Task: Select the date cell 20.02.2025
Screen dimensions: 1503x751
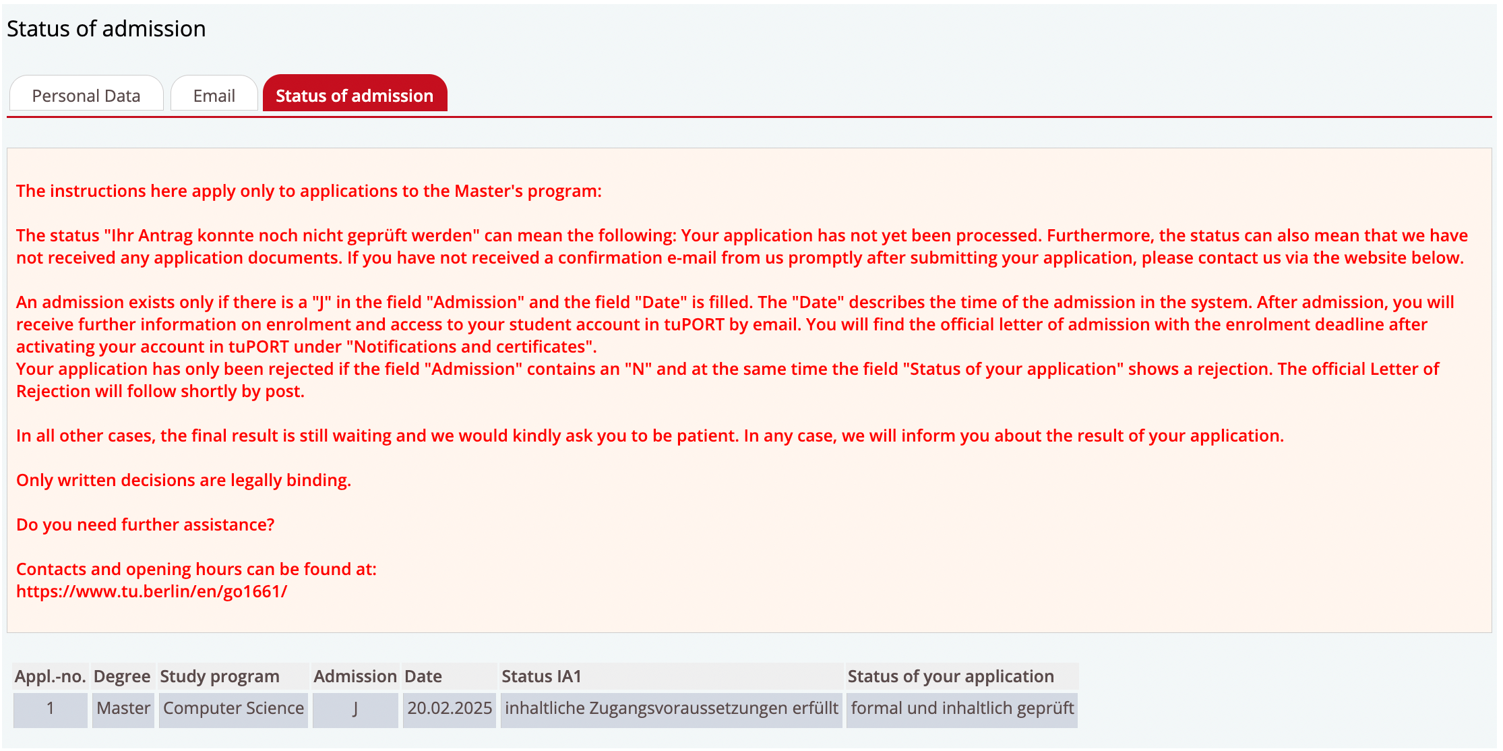Action: tap(450, 710)
